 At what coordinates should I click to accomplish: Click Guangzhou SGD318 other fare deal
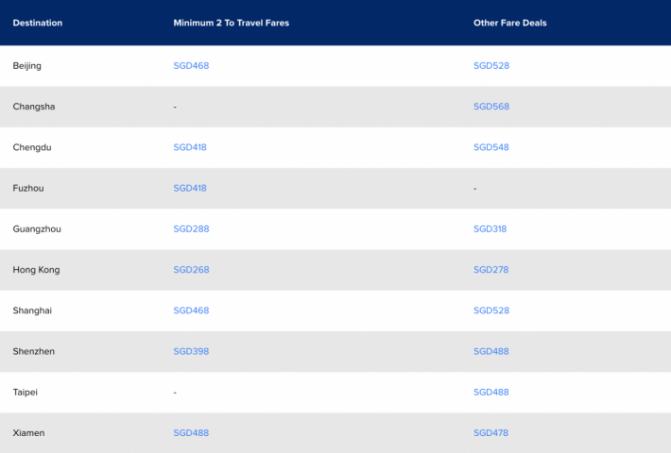tap(490, 229)
